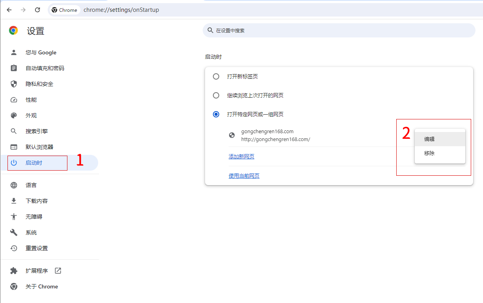Click the 添加新网页 link

pos(241,156)
